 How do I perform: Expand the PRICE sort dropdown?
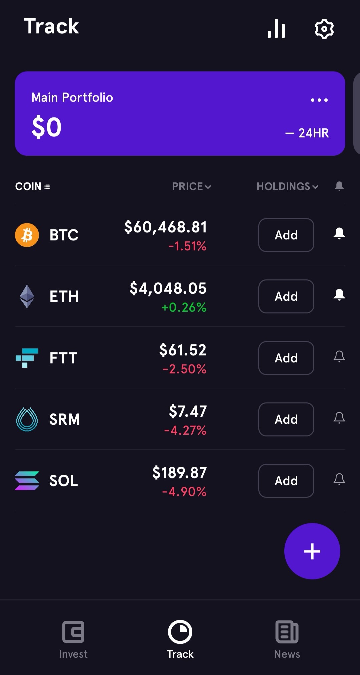192,186
